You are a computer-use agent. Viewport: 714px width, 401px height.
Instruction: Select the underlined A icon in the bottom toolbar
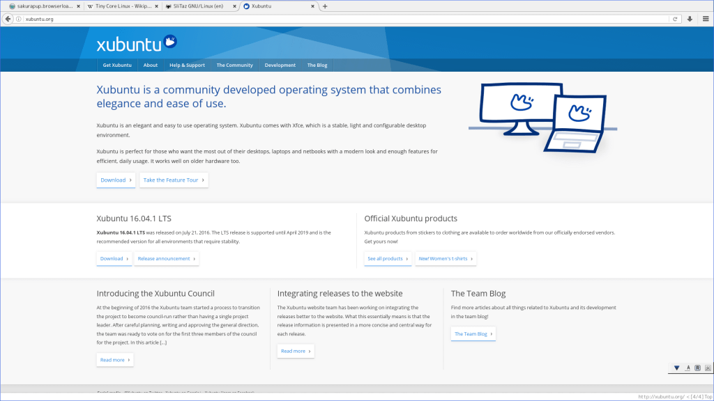688,368
